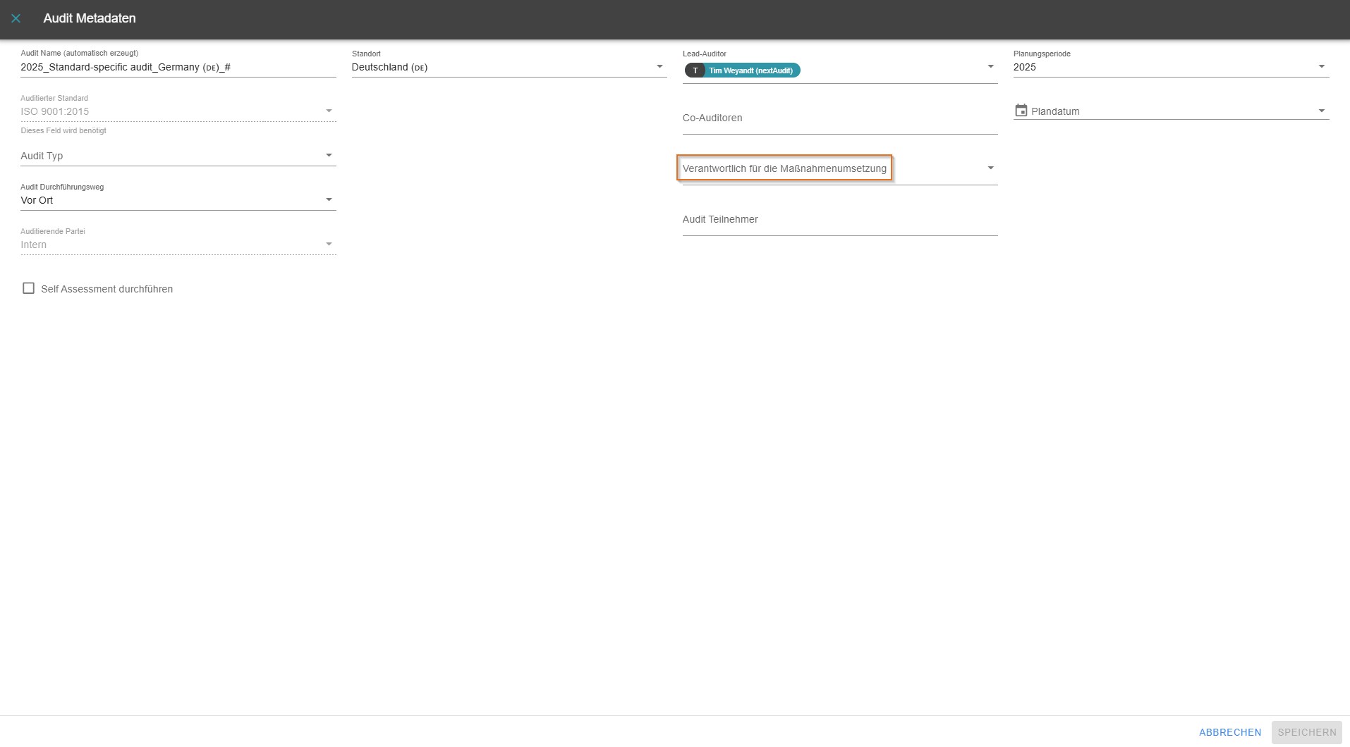Close the Audit Metadaten dialog with X
Viewport: 1350px width, 747px height.
point(16,18)
